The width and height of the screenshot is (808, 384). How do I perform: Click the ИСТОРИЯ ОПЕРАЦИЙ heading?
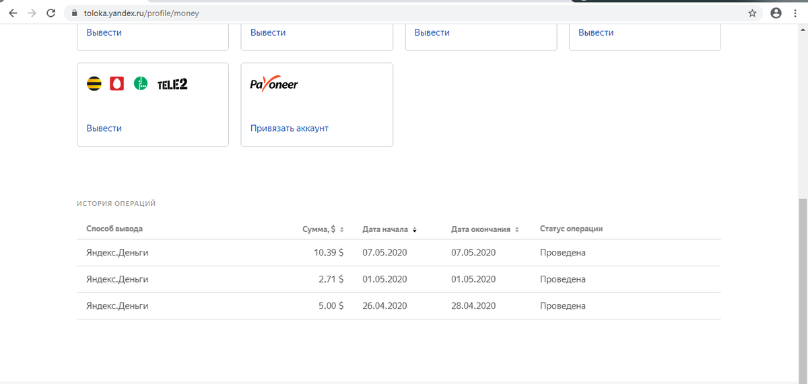116,203
